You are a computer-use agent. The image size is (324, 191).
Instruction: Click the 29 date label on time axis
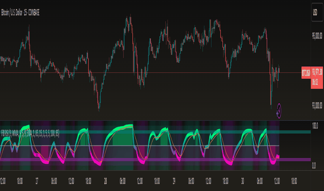[174, 181]
